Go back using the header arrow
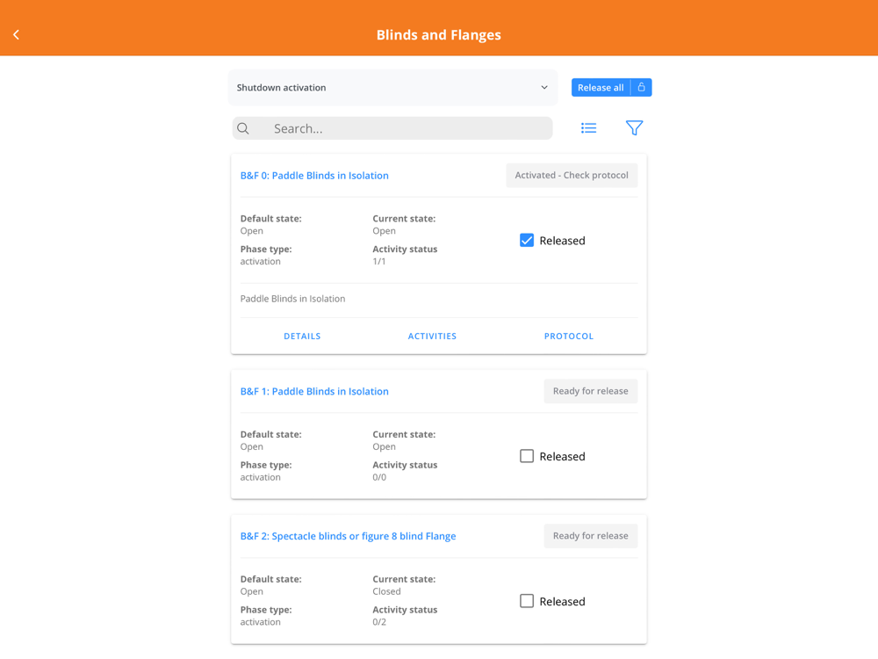The height and width of the screenshot is (659, 878). [16, 35]
